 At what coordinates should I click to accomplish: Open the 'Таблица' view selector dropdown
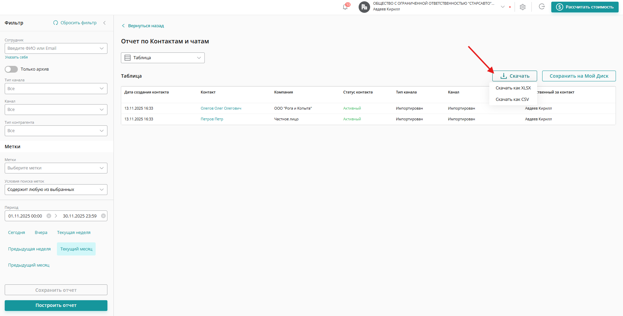[x=163, y=58]
